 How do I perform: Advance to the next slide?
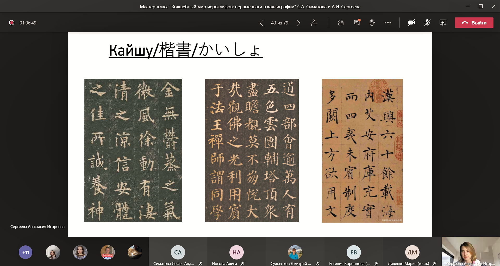298,23
